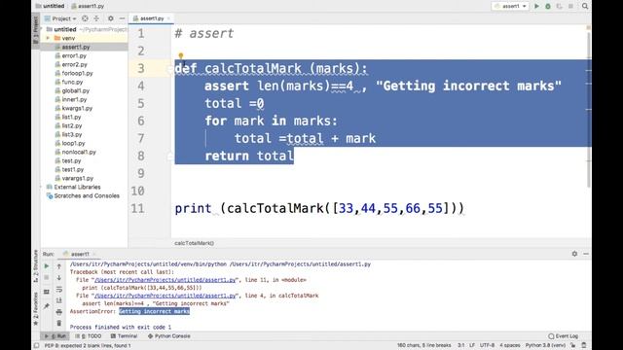
Task: Run assert1 with the green toolbar play button
Action: tap(536, 6)
